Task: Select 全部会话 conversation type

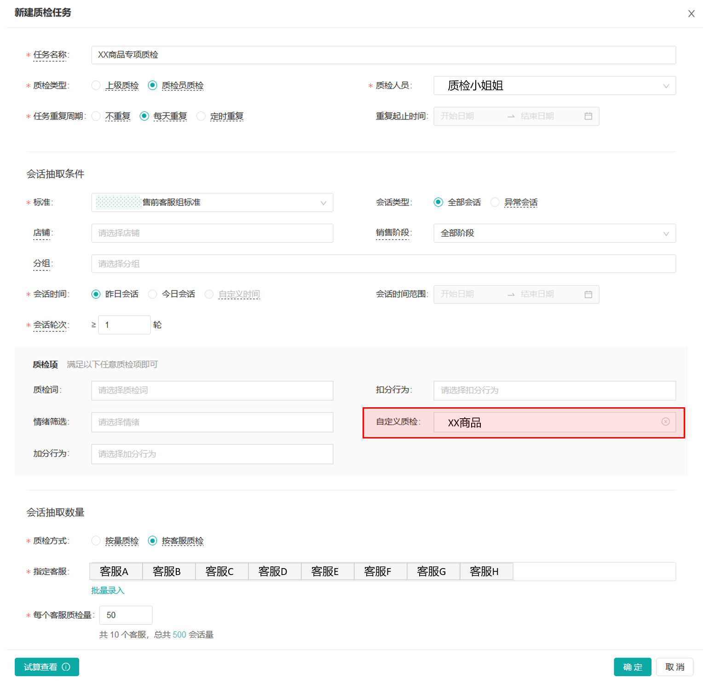Action: 438,202
